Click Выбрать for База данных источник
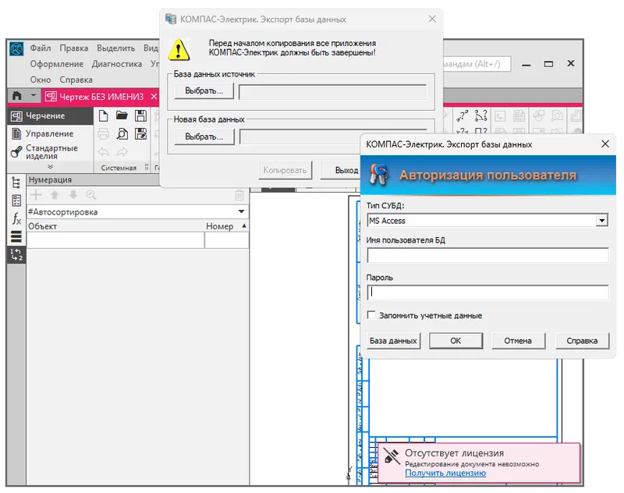The width and height of the screenshot is (624, 493). coord(204,90)
